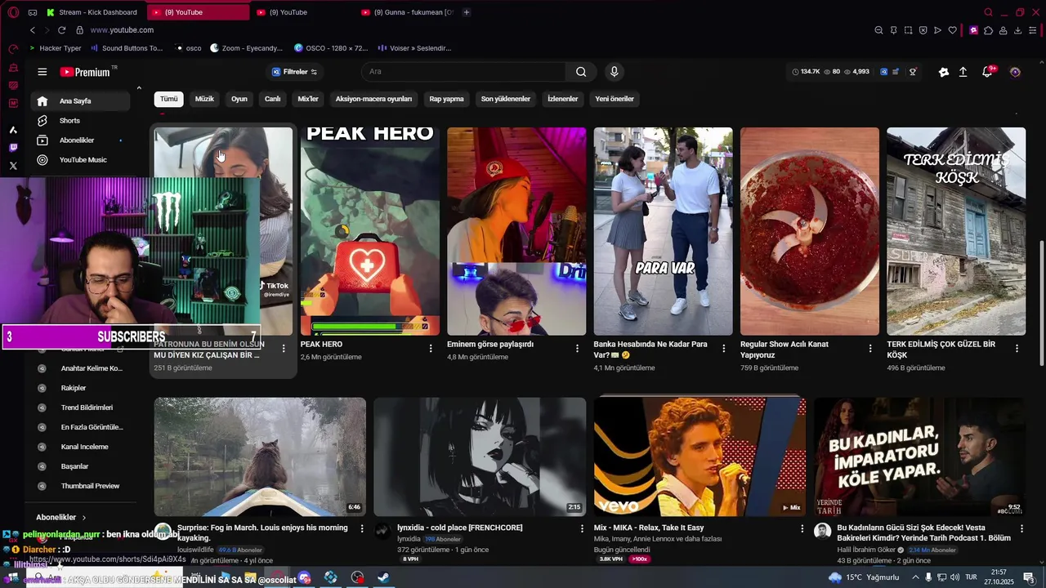Click the Ara search input field
The height and width of the screenshot is (588, 1046).
463,72
